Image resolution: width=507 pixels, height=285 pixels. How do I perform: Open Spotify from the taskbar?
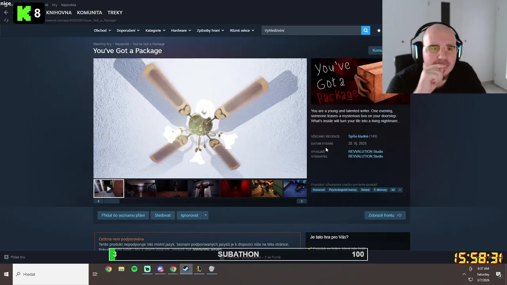(134, 269)
